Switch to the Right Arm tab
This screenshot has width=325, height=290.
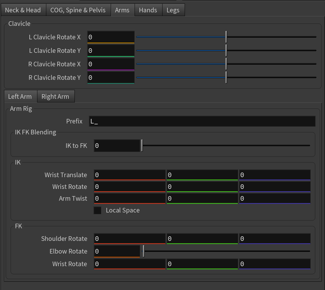tap(55, 96)
